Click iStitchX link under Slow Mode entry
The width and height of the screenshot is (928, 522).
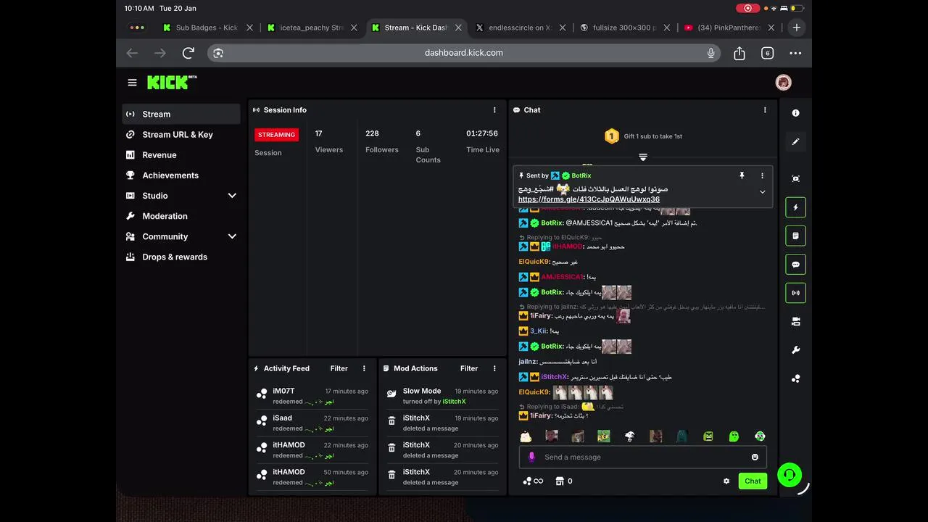point(454,402)
